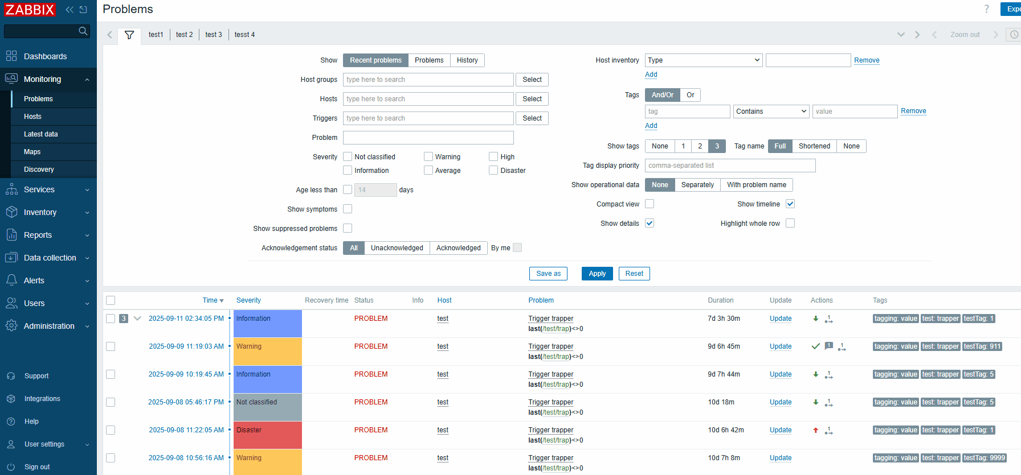Click the Problem name input field
This screenshot has width=1021, height=475.
tap(428, 138)
